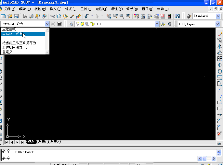Image resolution: width=223 pixels, height=165 pixels.
Task: Click the Help question mark icon
Action: click(177, 16)
